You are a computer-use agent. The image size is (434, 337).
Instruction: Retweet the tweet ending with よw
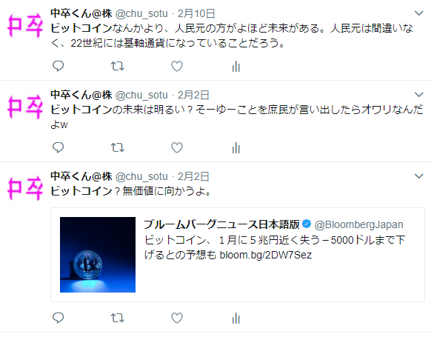(x=118, y=147)
